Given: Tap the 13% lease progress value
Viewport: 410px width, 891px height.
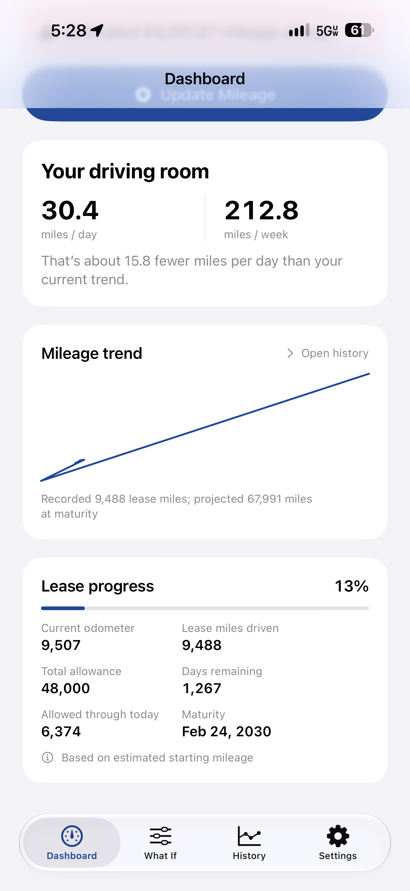Looking at the screenshot, I should click(352, 586).
